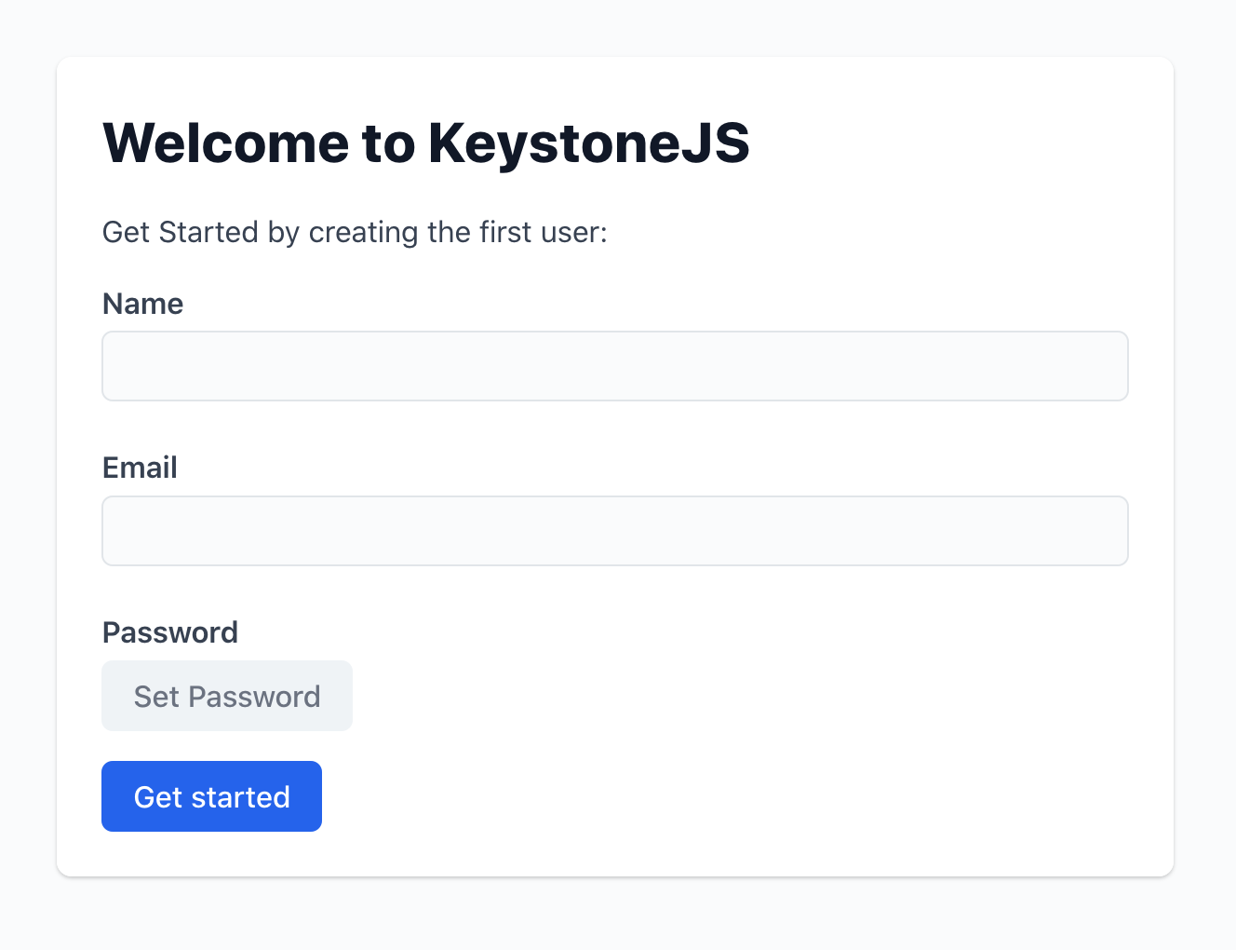Select the Name field label
Viewport: 1236px width, 950px height.
[141, 304]
